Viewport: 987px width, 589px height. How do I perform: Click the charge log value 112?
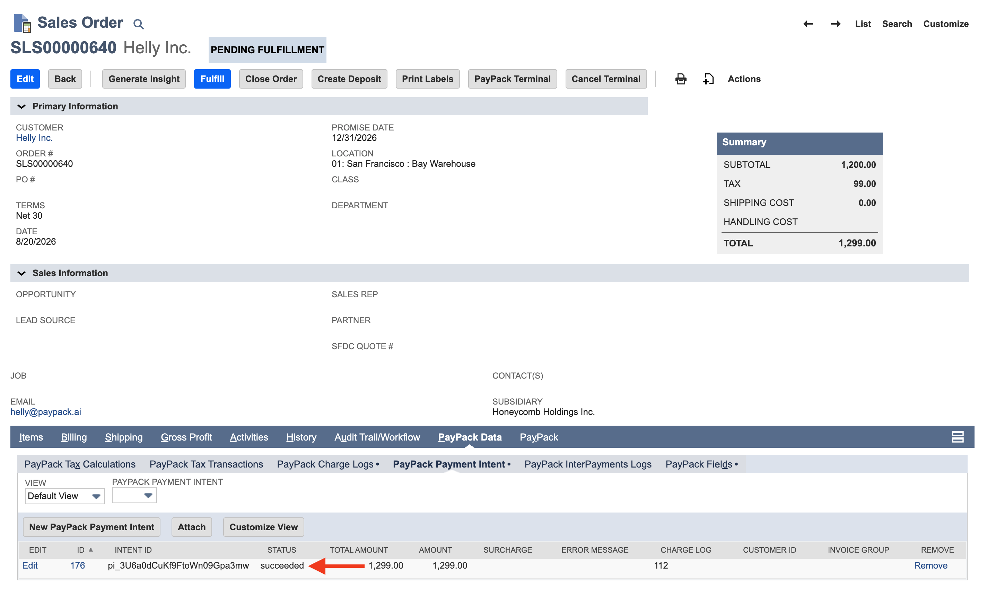point(661,565)
